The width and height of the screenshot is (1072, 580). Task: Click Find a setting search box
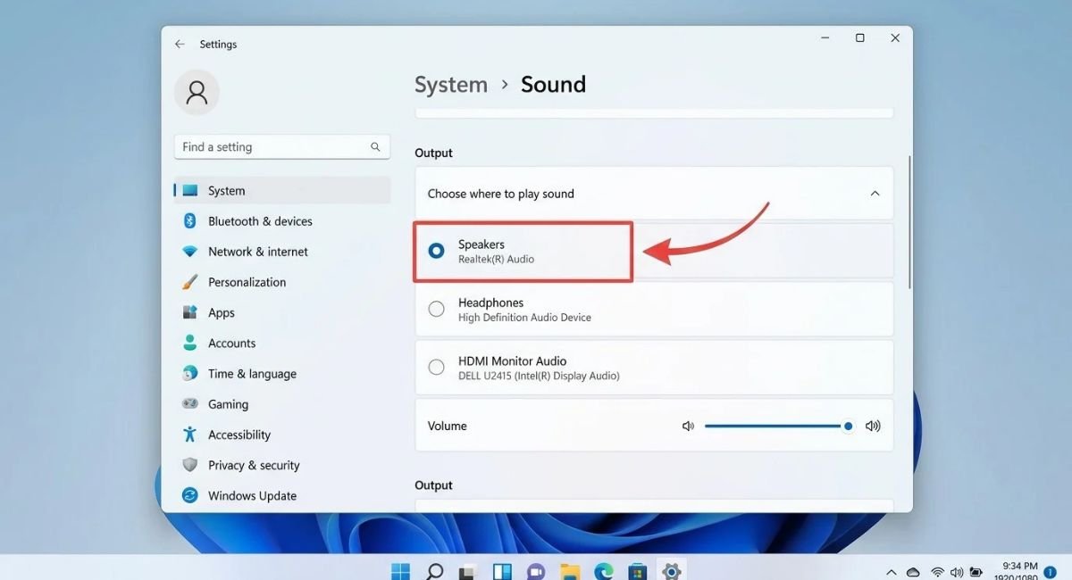pos(282,147)
